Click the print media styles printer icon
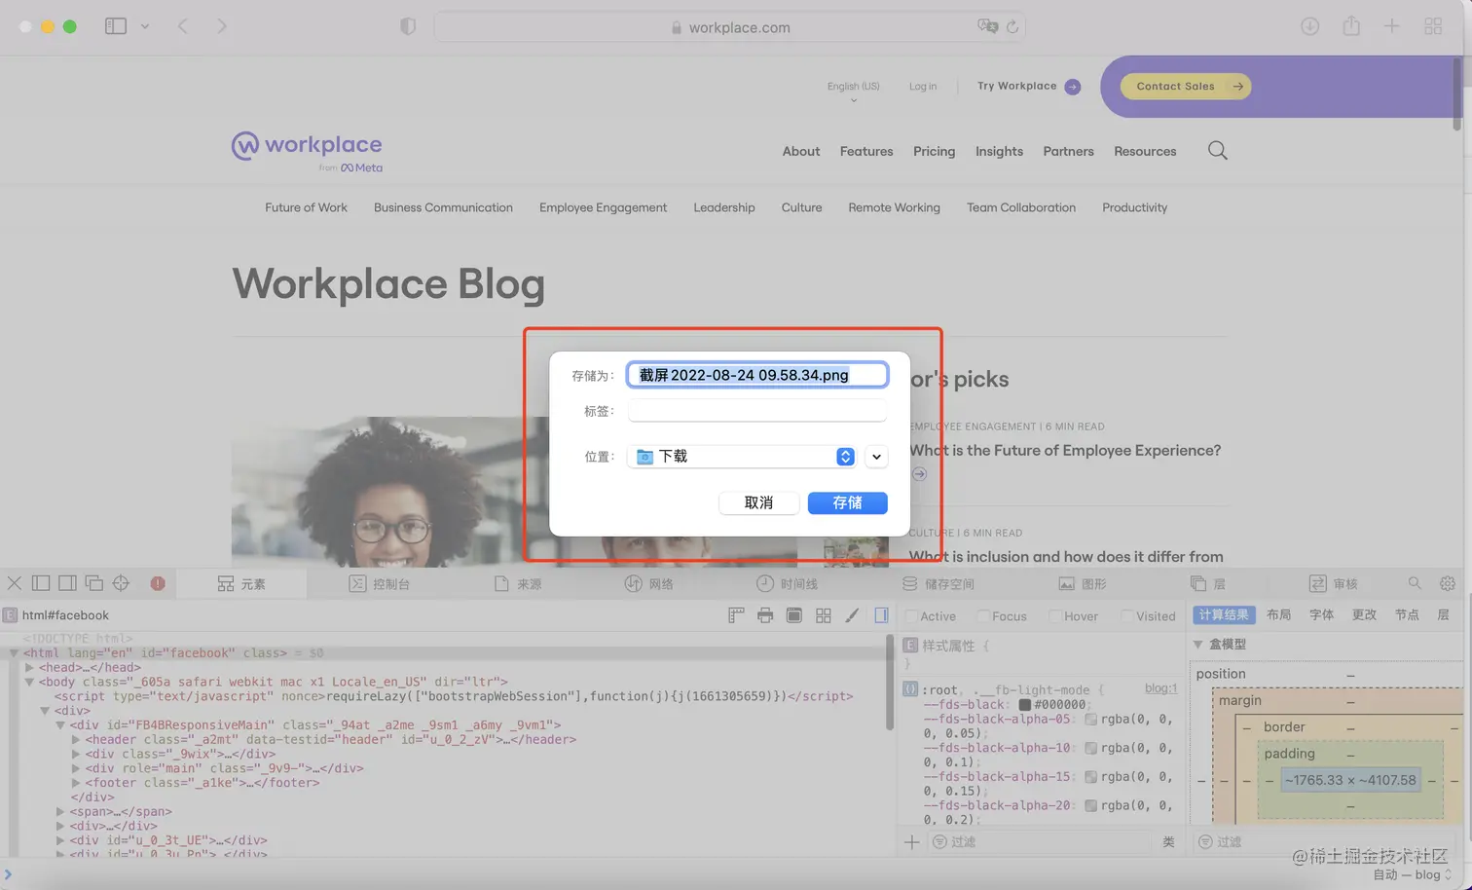1472x890 pixels. (x=765, y=615)
